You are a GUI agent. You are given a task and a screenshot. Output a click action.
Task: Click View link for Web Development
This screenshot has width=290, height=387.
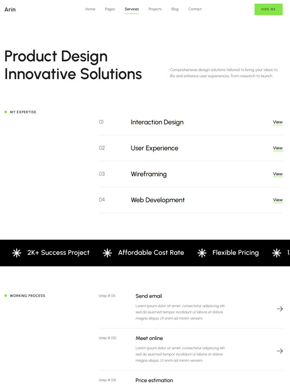[277, 200]
